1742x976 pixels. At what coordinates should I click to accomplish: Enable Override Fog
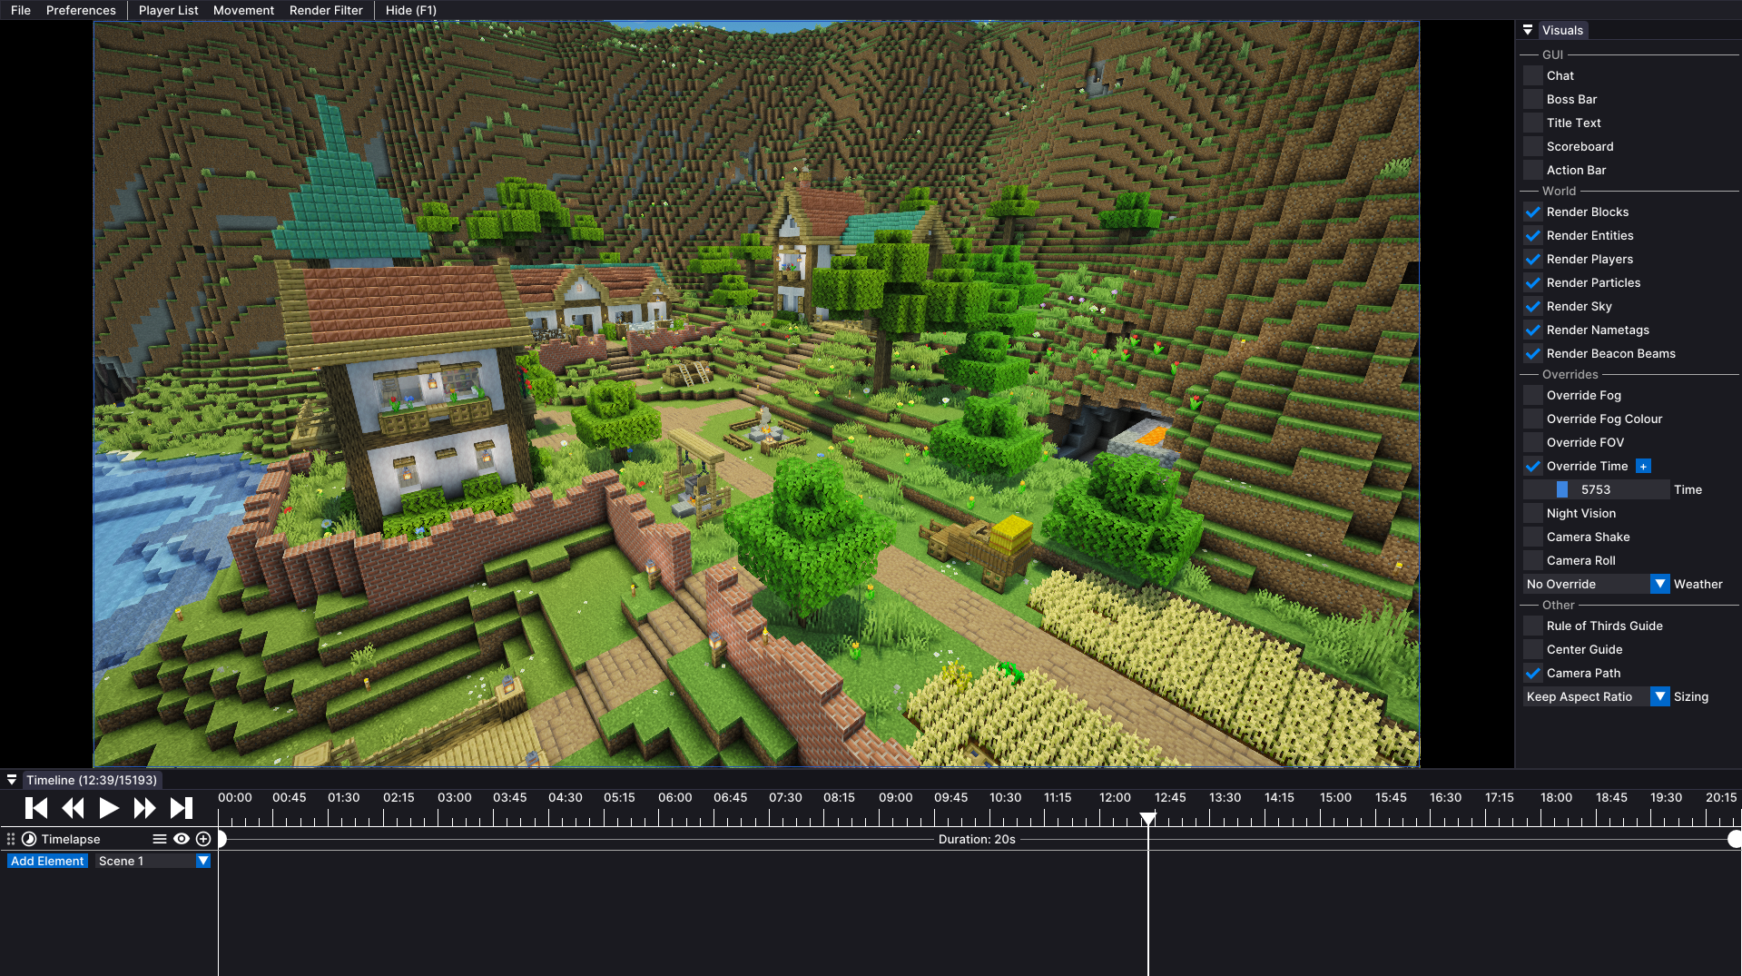pyautogui.click(x=1533, y=395)
